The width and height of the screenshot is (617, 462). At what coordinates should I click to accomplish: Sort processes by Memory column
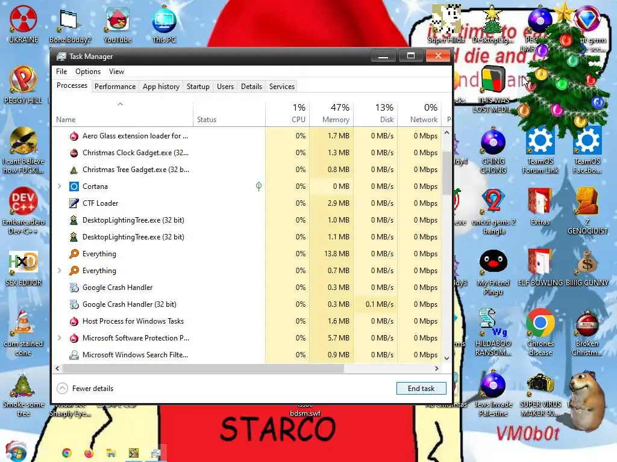pyautogui.click(x=332, y=114)
